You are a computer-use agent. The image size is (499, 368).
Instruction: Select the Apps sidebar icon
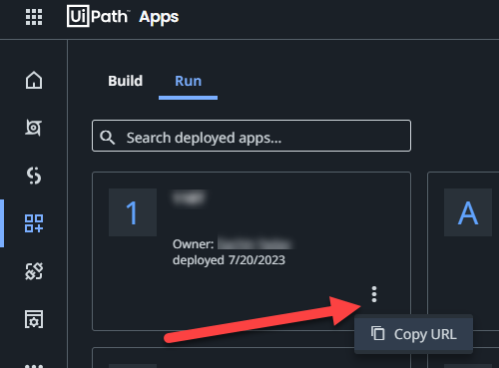point(34,223)
